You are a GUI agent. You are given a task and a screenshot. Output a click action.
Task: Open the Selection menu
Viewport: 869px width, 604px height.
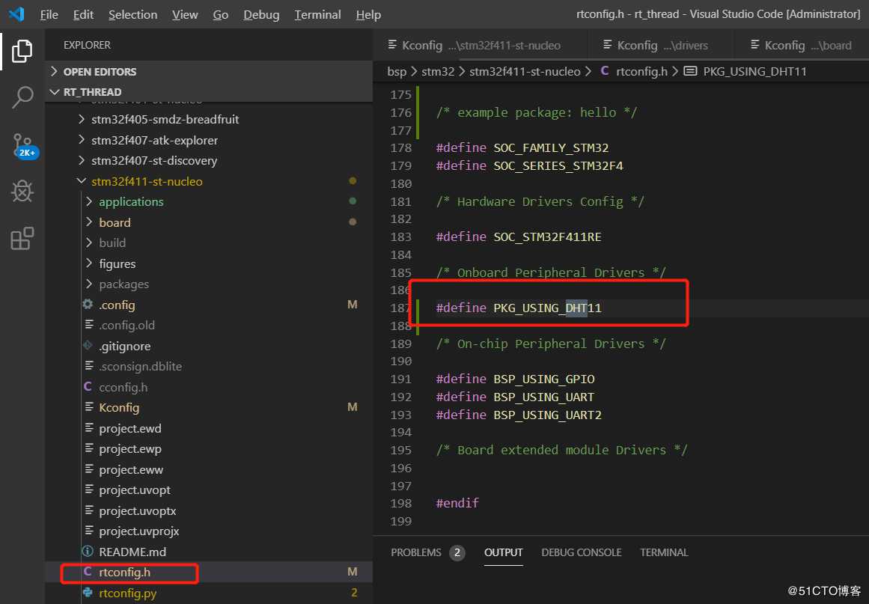click(x=132, y=15)
